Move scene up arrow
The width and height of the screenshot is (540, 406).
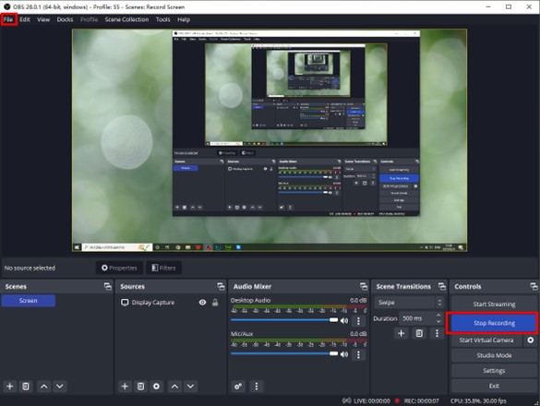tap(44, 386)
